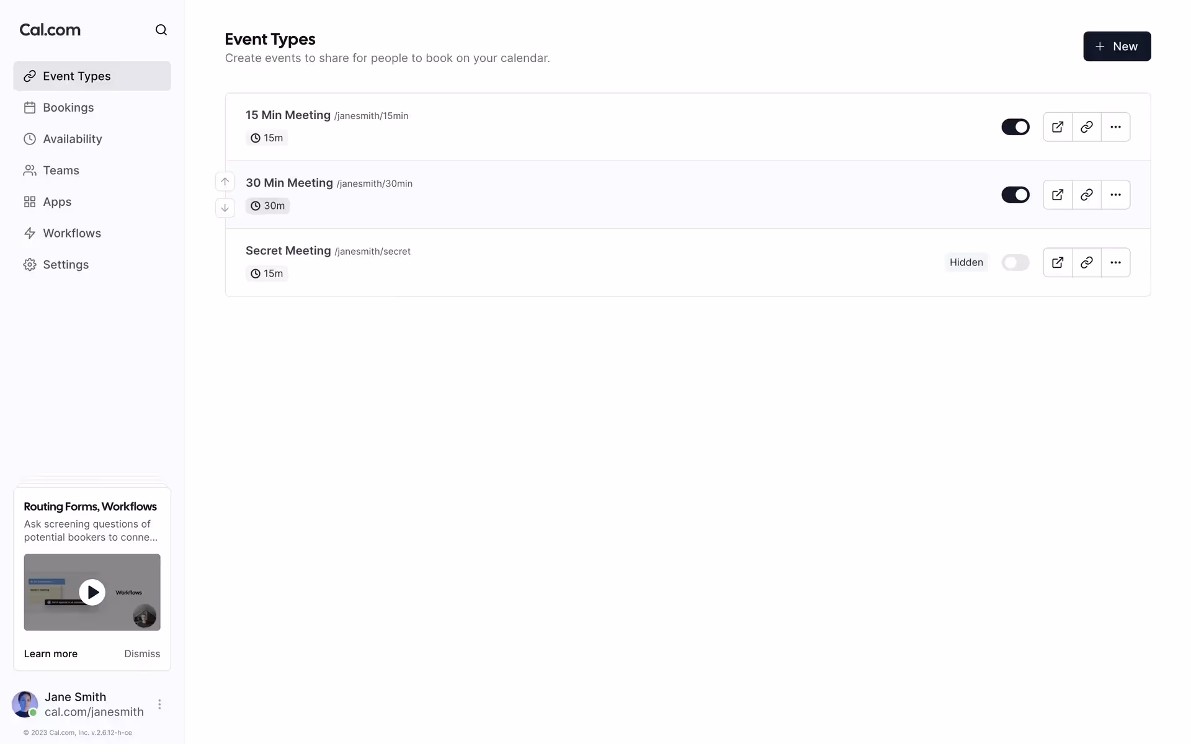Image resolution: width=1191 pixels, height=744 pixels.
Task: Play the Workflows tutorial video
Action: (92, 592)
